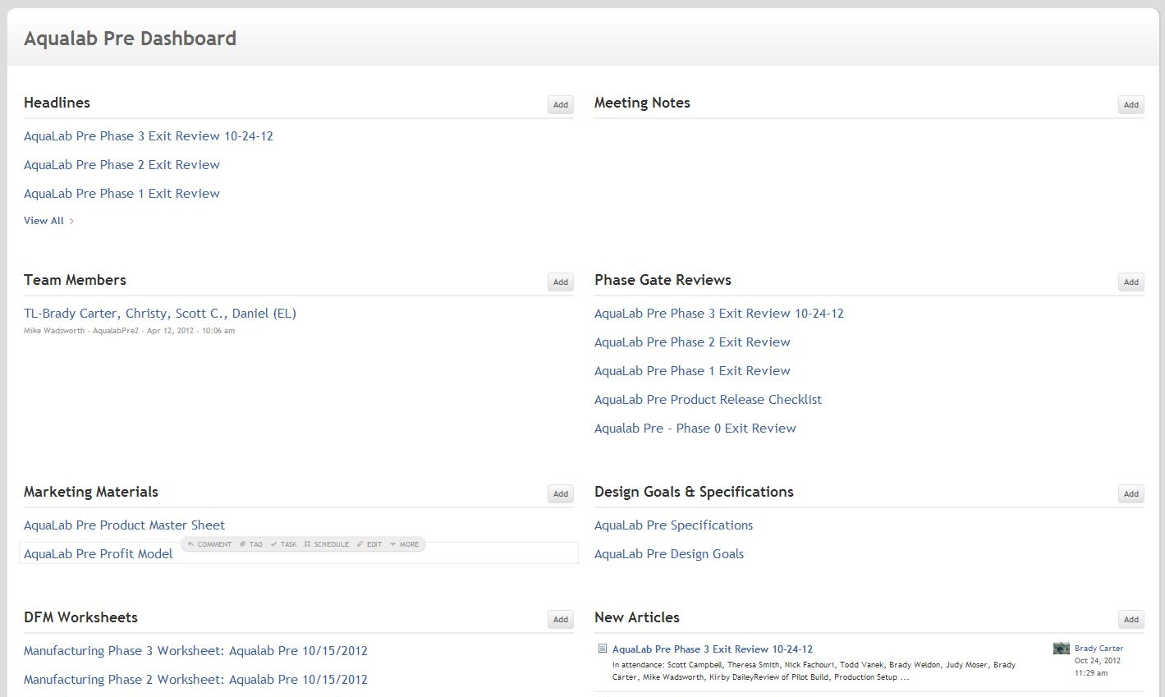1165x697 pixels.
Task: Open Brady Carter author link in New Articles
Action: pyautogui.click(x=1098, y=649)
